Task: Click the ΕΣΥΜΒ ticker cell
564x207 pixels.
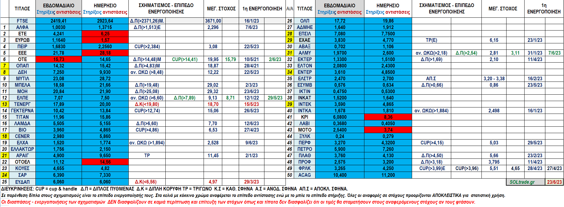Action: tap(305, 85)
